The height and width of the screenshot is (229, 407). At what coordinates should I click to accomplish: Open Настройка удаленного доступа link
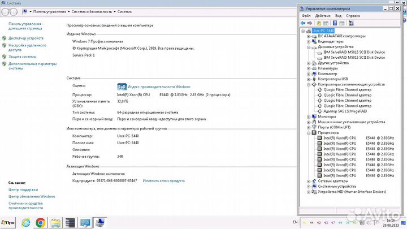point(27,47)
